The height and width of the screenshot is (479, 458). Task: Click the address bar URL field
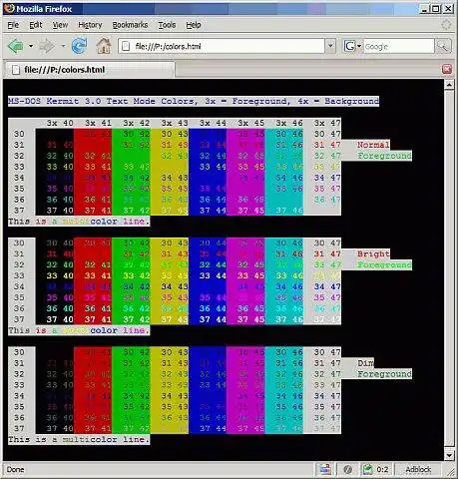222,46
